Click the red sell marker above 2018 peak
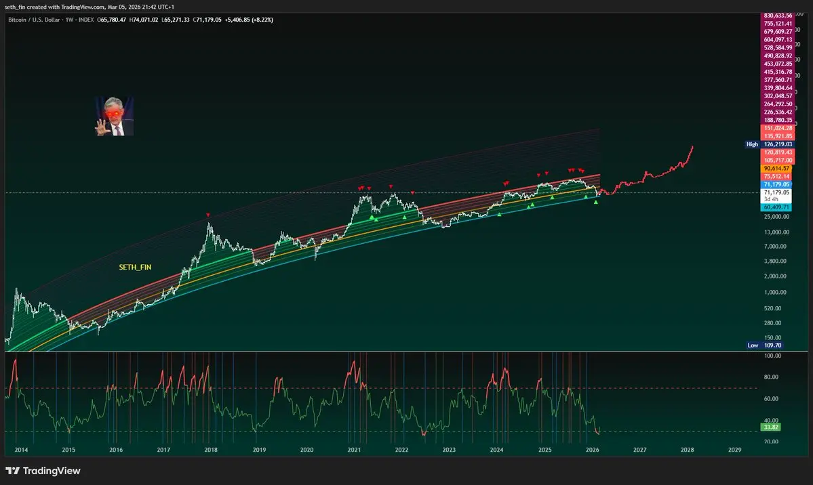The width and height of the screenshot is (813, 485). click(208, 215)
